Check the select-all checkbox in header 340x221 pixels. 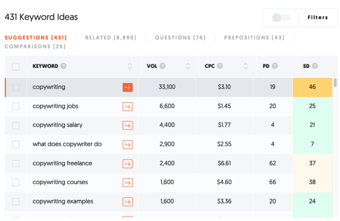(16, 66)
